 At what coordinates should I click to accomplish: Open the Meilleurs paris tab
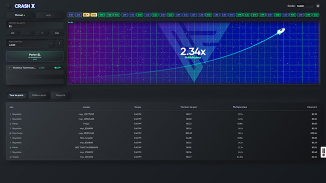click(39, 95)
